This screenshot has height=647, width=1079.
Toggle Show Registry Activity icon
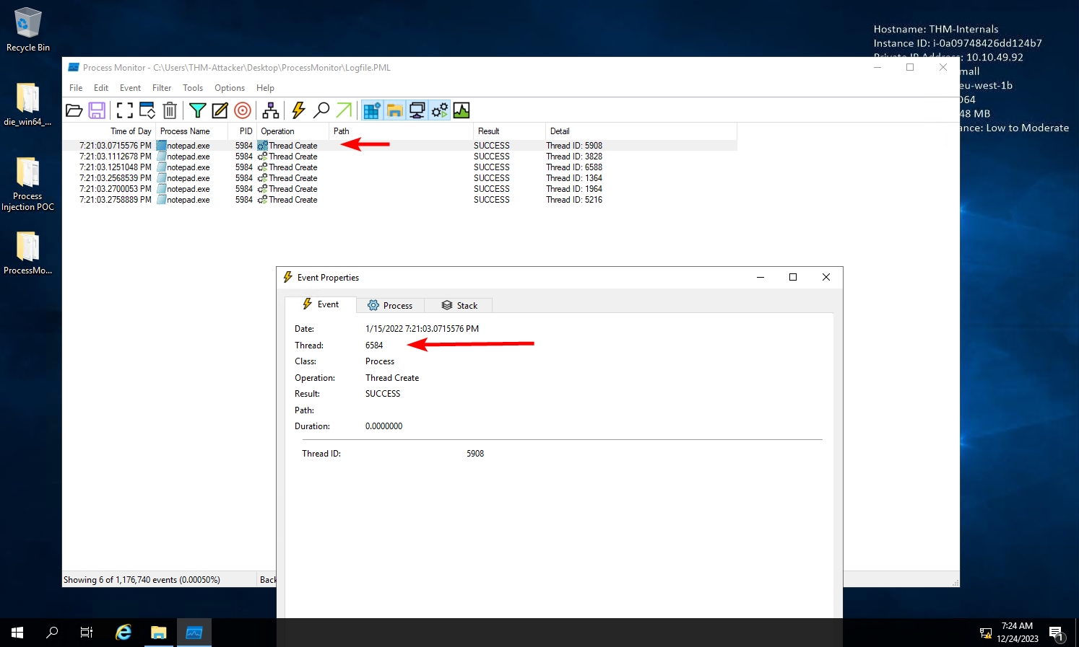372,110
